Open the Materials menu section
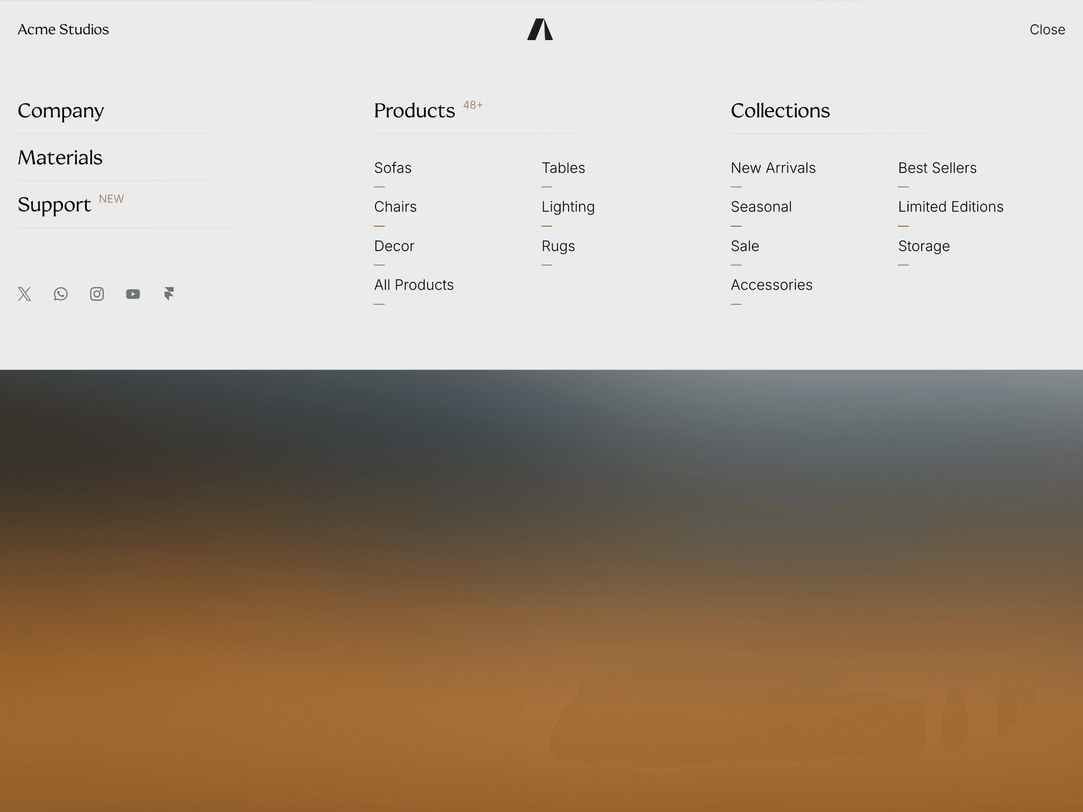The image size is (1083, 812). click(60, 158)
